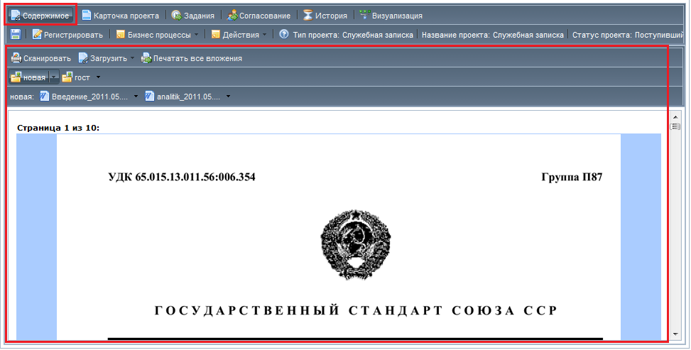Open the Действия dropdown

239,34
